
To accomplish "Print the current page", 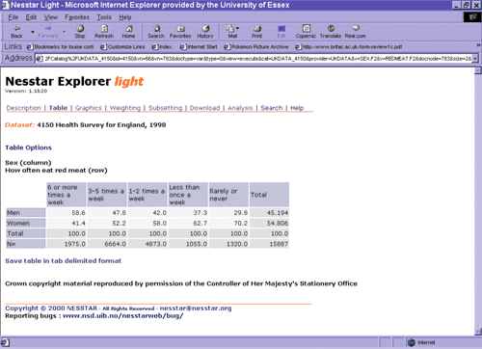I will click(x=256, y=32).
